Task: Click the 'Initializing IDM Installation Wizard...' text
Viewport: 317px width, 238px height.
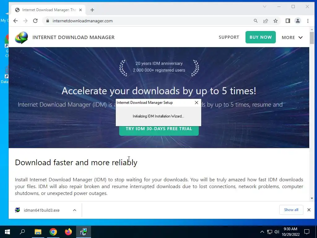Action: coord(158,116)
